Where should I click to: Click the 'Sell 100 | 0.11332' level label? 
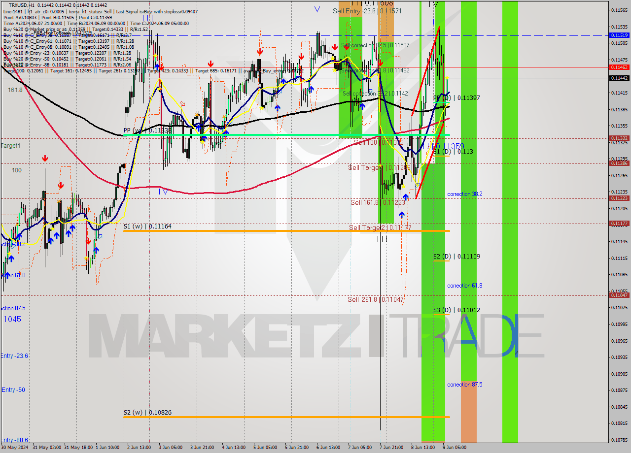click(379, 142)
